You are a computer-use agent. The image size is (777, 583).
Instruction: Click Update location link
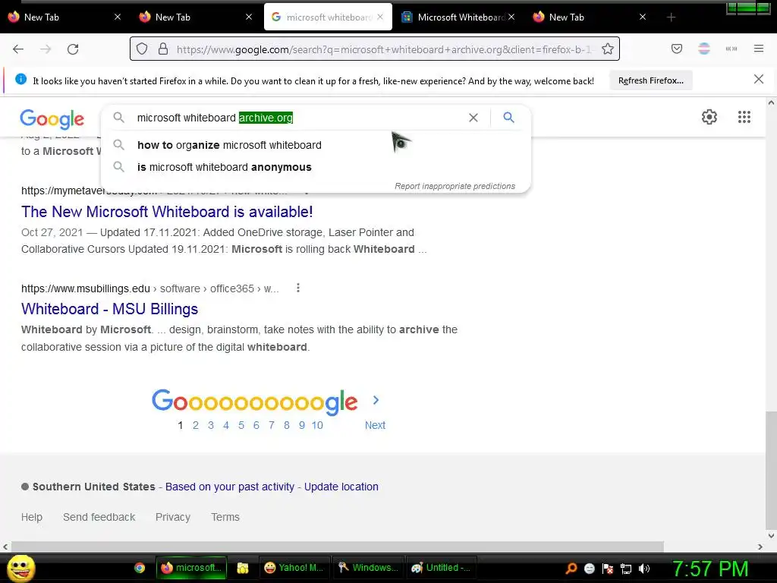point(341,487)
